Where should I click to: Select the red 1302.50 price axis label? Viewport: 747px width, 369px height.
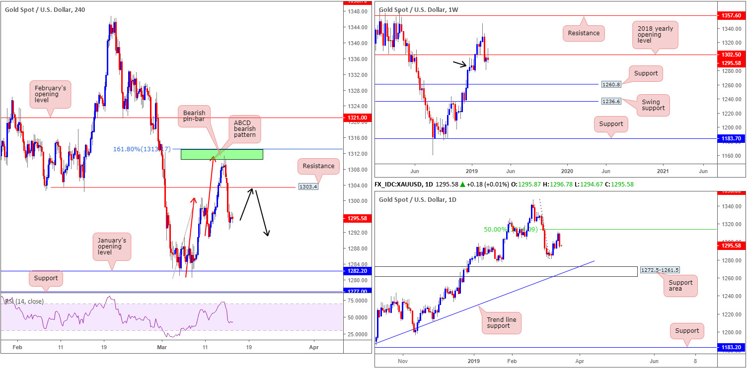pyautogui.click(x=732, y=55)
